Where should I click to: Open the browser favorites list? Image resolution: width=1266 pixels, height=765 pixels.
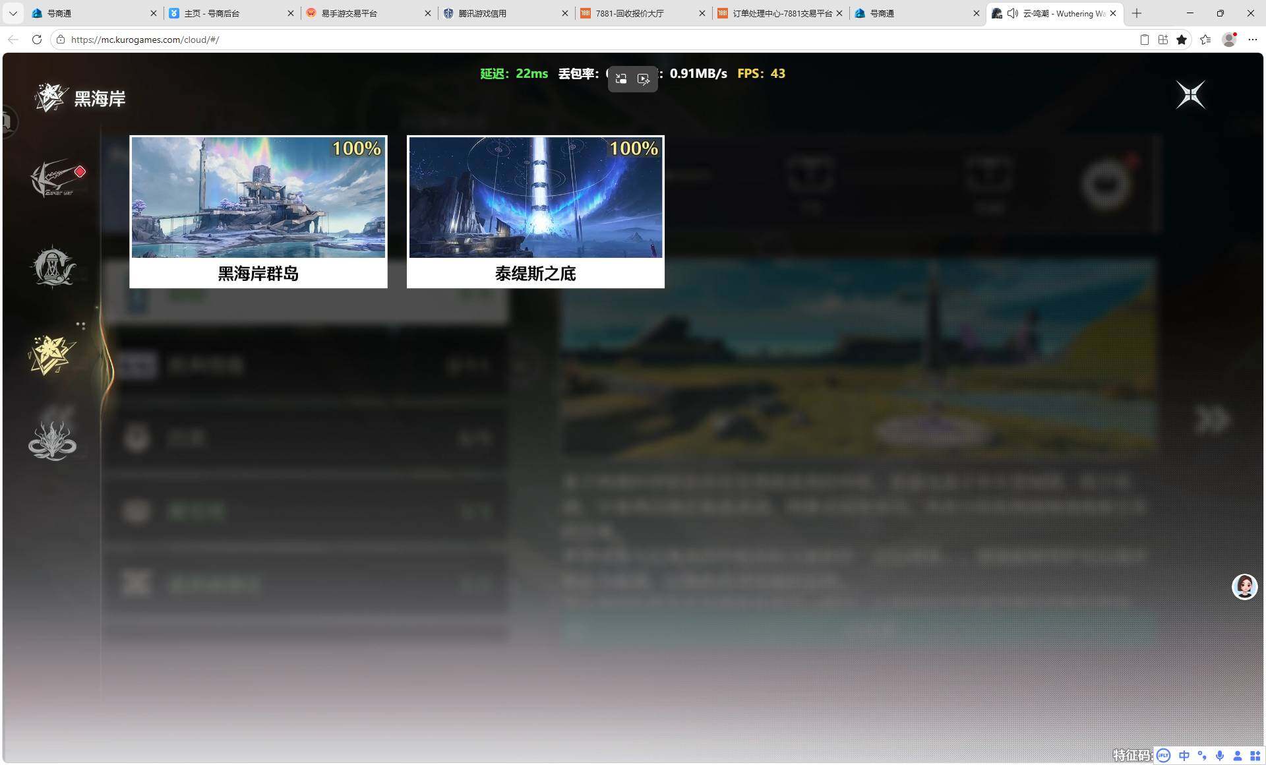1205,40
